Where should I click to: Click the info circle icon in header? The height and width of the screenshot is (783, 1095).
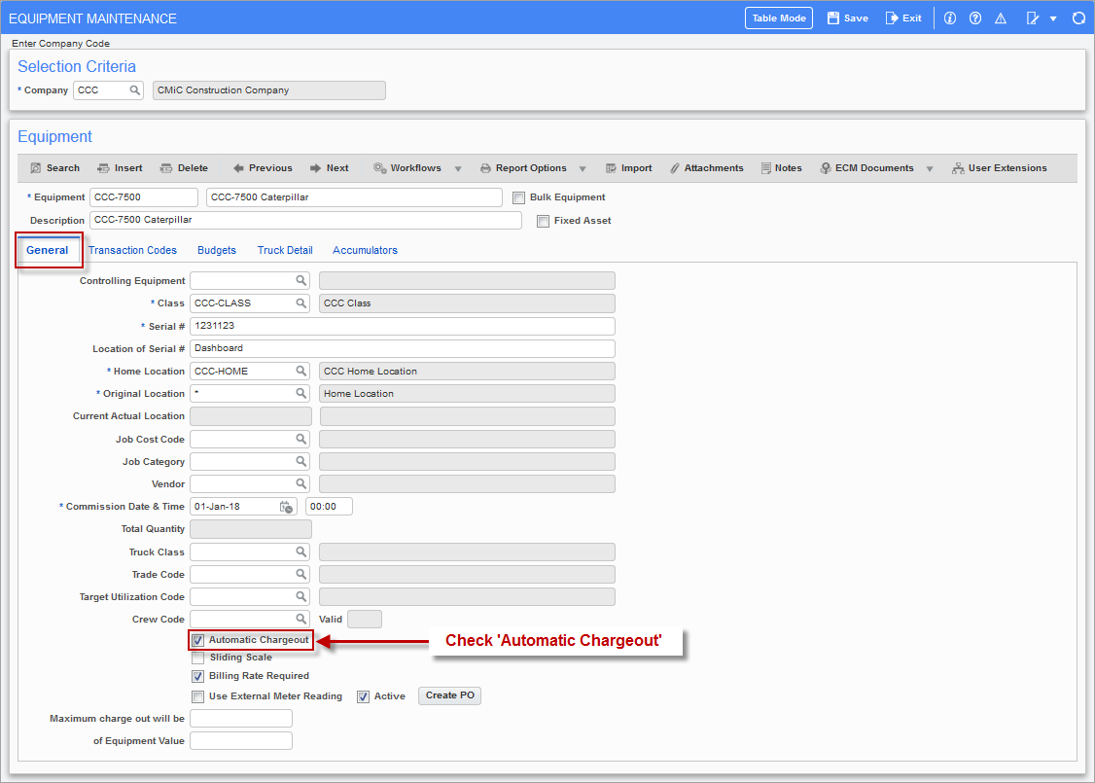(950, 18)
